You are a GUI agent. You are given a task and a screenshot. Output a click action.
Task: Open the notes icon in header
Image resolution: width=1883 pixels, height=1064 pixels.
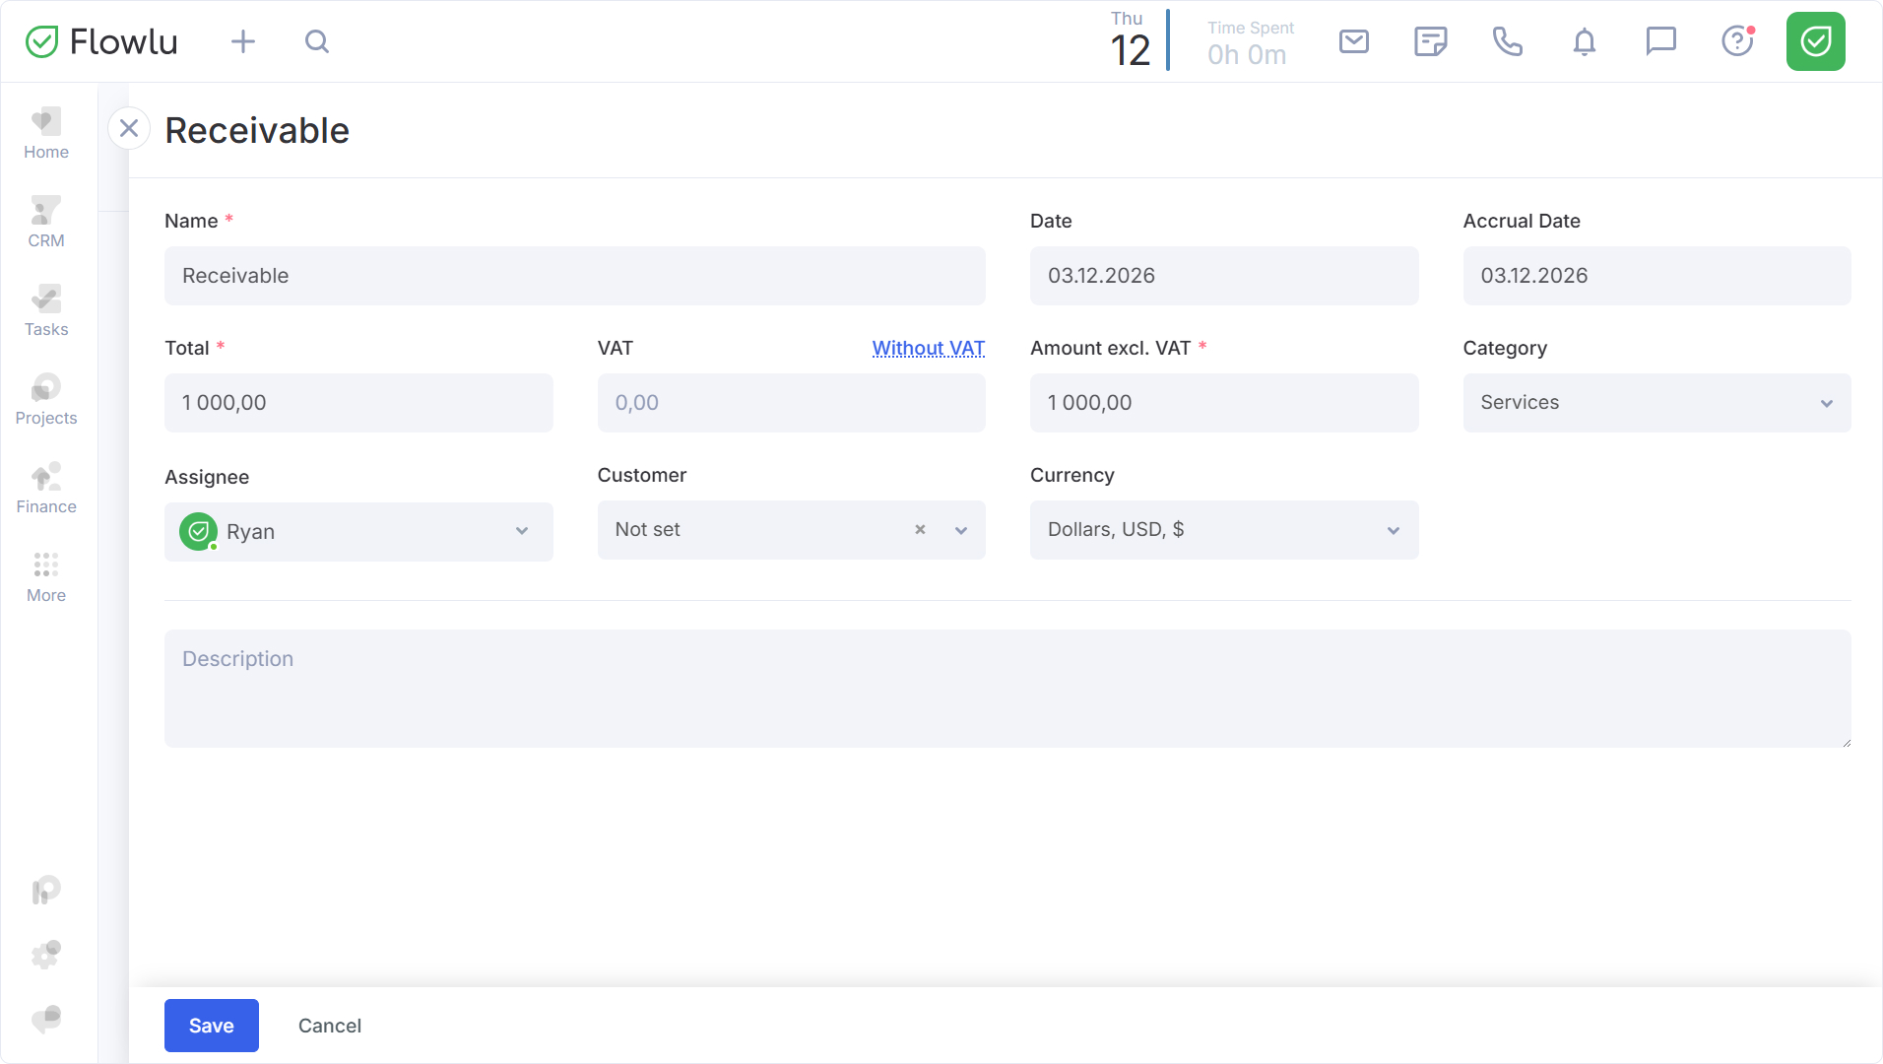click(x=1430, y=41)
